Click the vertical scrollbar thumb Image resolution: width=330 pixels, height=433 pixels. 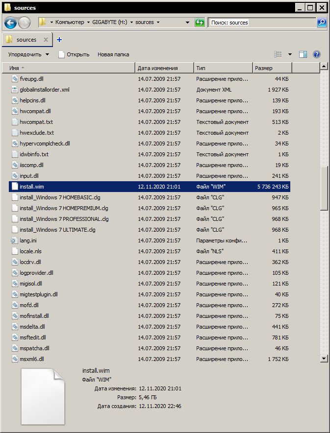[x=324, y=189]
